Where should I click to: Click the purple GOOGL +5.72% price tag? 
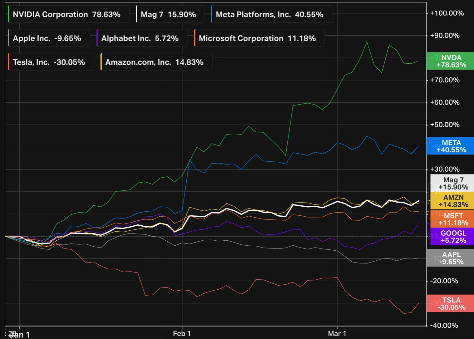452,237
